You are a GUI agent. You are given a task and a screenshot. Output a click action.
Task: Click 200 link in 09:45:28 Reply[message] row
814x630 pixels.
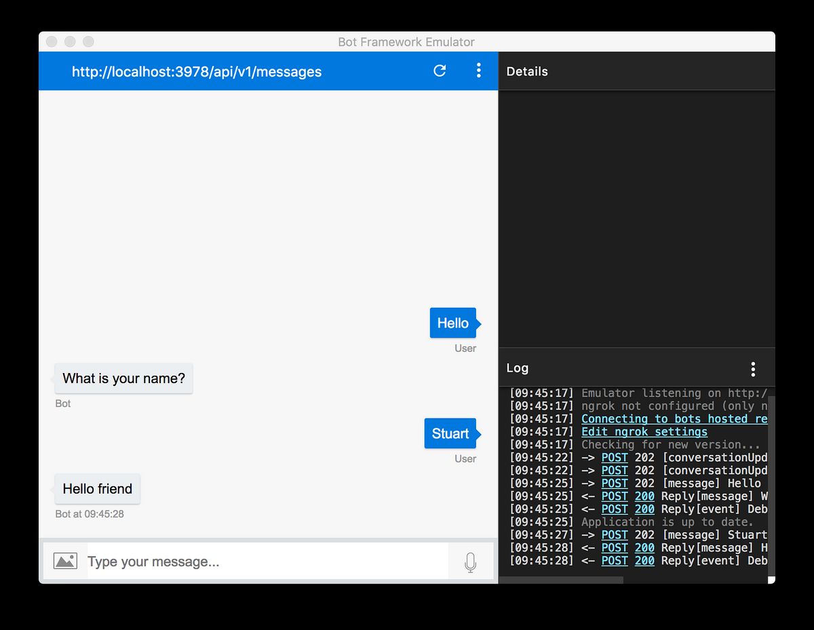click(644, 548)
